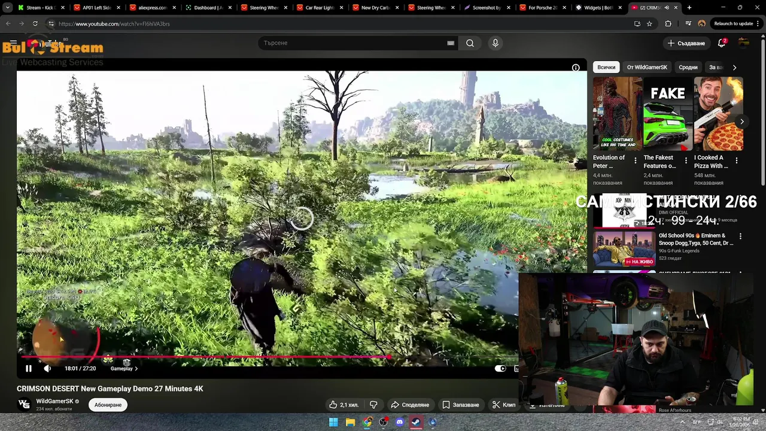Go back with the browser back arrow

8,24
